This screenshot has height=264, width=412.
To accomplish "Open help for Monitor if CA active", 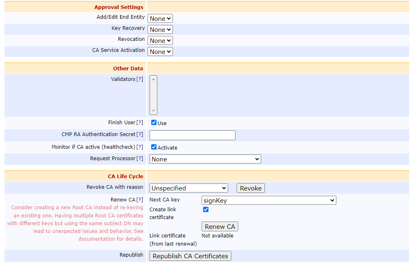I will tap(140, 147).
